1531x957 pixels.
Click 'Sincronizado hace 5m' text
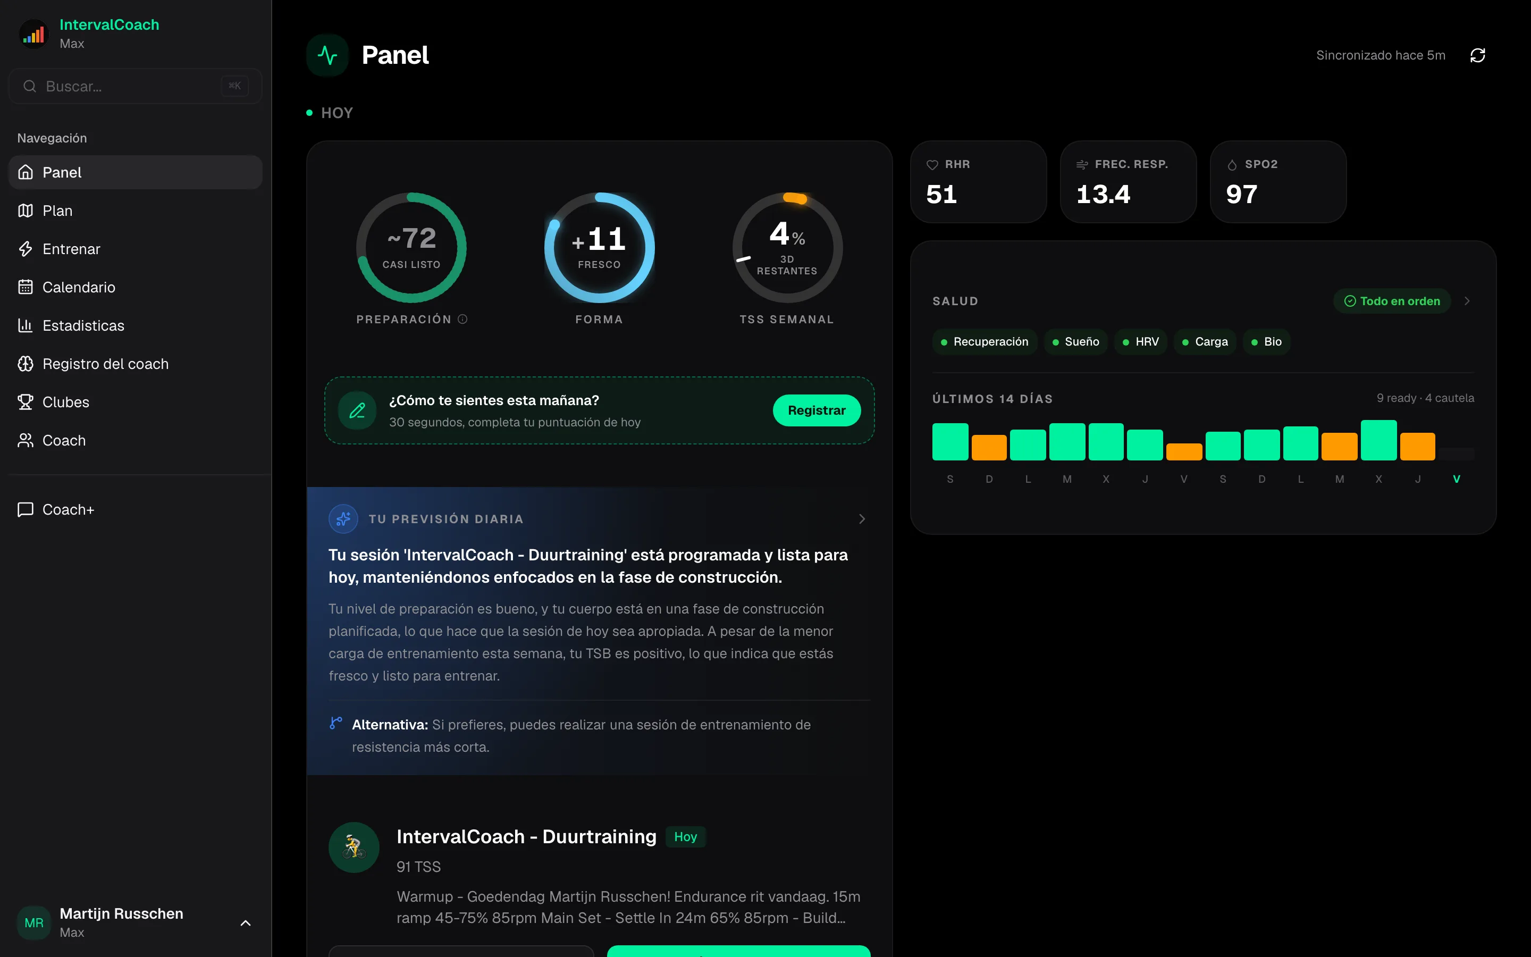point(1381,56)
